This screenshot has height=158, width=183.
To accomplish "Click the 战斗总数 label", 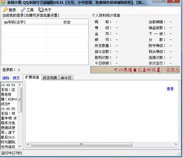I will pos(103,51).
